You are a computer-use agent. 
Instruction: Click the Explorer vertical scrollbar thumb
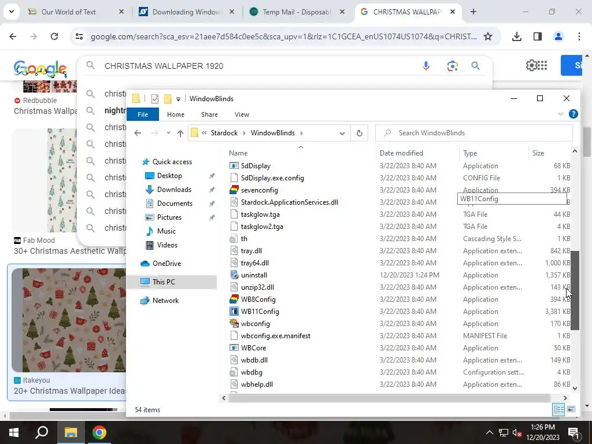point(574,290)
